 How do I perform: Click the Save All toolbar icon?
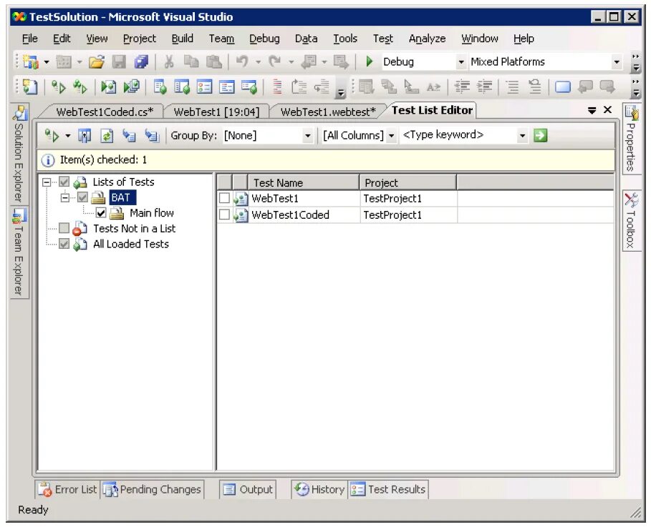point(141,62)
